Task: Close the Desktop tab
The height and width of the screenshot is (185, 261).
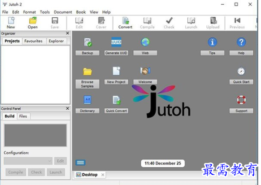Action: click(103, 174)
